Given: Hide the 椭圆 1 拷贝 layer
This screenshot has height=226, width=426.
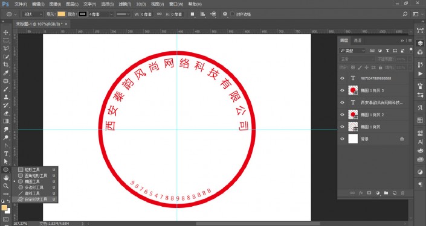Looking at the screenshot, I should coord(343,127).
